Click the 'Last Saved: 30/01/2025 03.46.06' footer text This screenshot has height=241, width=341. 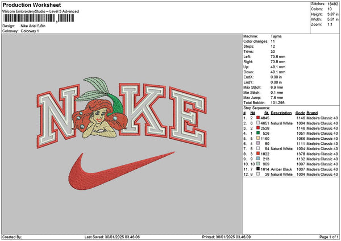pos(112,237)
